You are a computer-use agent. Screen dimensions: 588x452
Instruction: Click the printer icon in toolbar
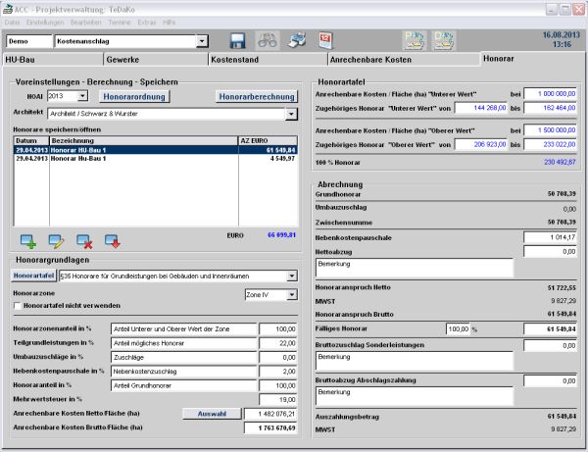(x=296, y=41)
